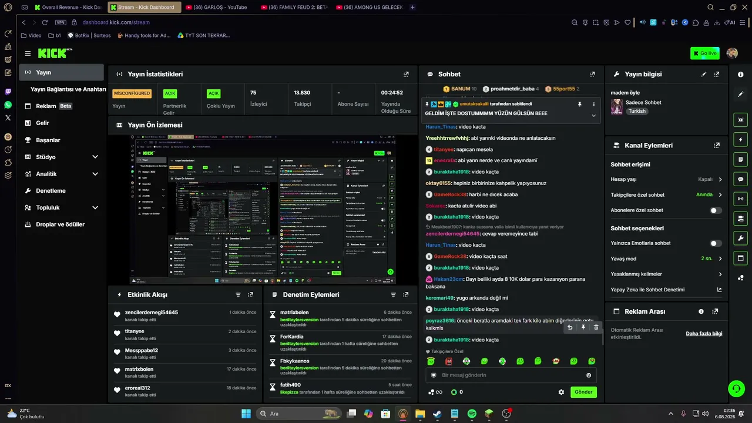The image size is (752, 423).
Task: Pop out the Etkinlik Akışı panel
Action: pyautogui.click(x=251, y=295)
